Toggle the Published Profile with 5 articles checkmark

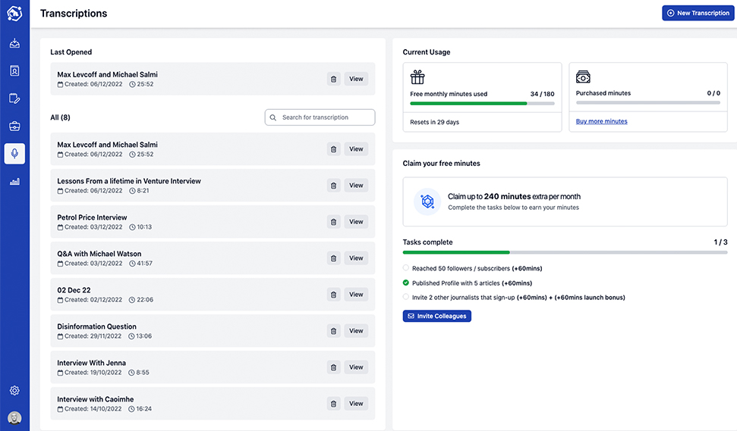[406, 283]
